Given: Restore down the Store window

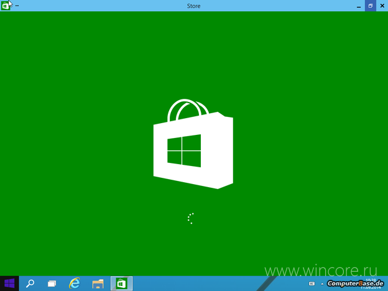Looking at the screenshot, I should [371, 6].
